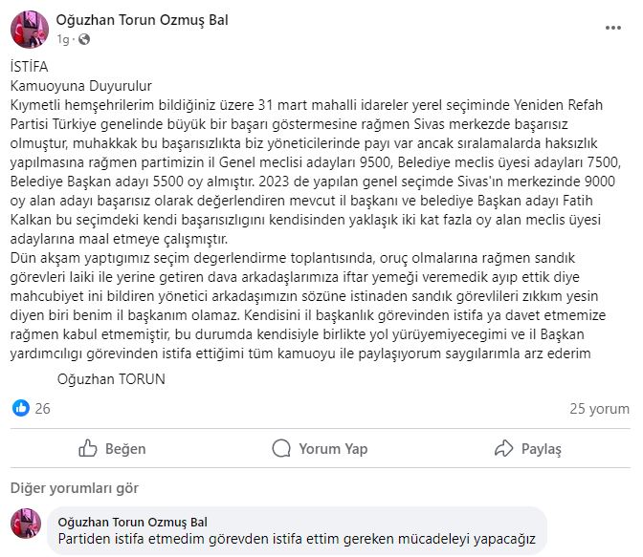Click the Yorum Yap text label
643x557 pixels.
(x=333, y=448)
